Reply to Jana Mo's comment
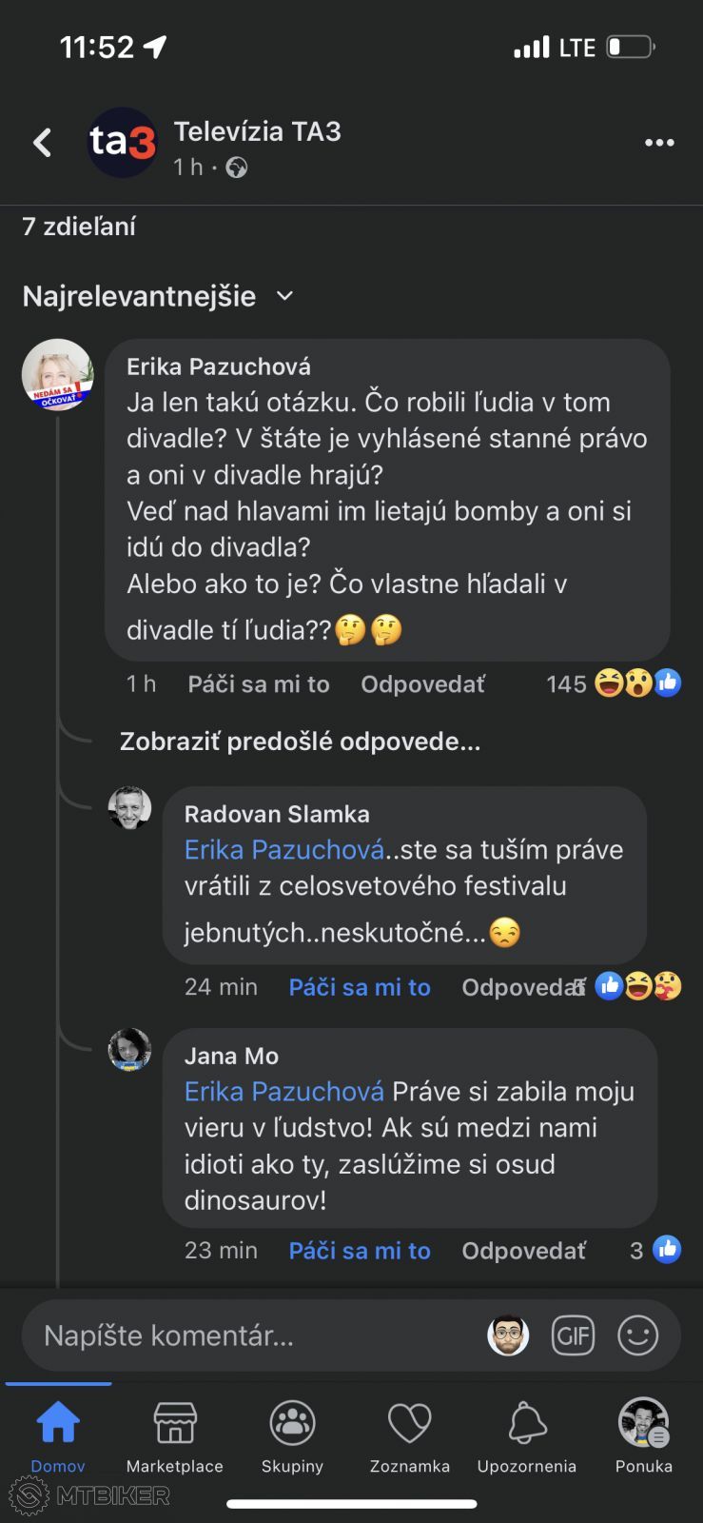The image size is (703, 1523). pyautogui.click(x=524, y=1251)
